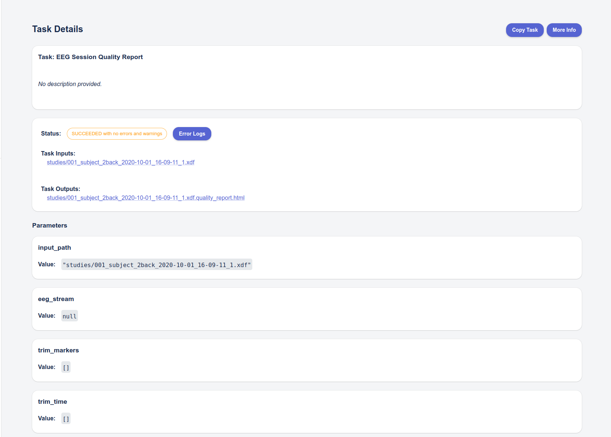Click the trim_markers parameter name
This screenshot has width=611, height=437.
point(58,350)
